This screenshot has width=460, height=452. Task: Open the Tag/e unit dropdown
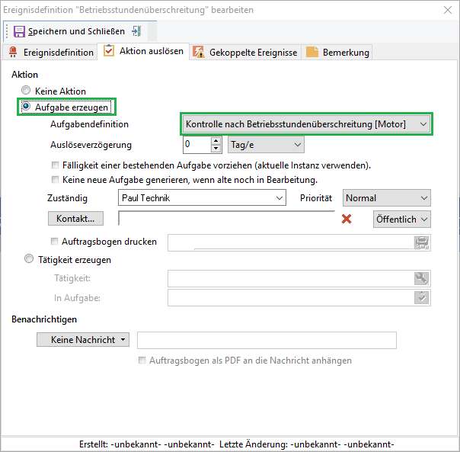pyautogui.click(x=266, y=145)
